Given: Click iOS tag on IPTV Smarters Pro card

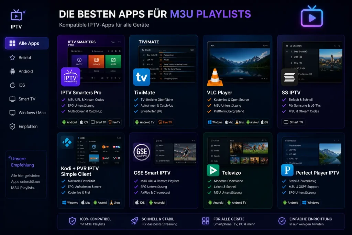Looking at the screenshot, I should [x=84, y=122].
